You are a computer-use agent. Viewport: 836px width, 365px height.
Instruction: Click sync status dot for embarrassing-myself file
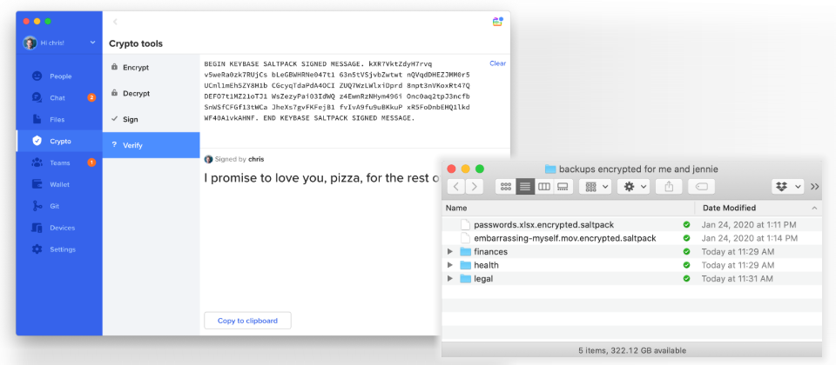pos(687,238)
